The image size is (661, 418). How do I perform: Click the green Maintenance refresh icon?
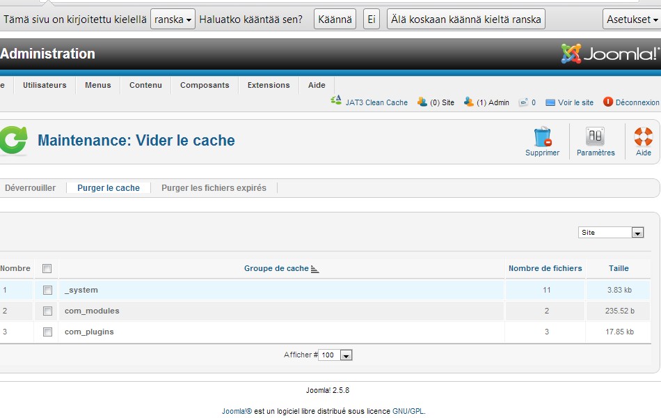tap(13, 140)
